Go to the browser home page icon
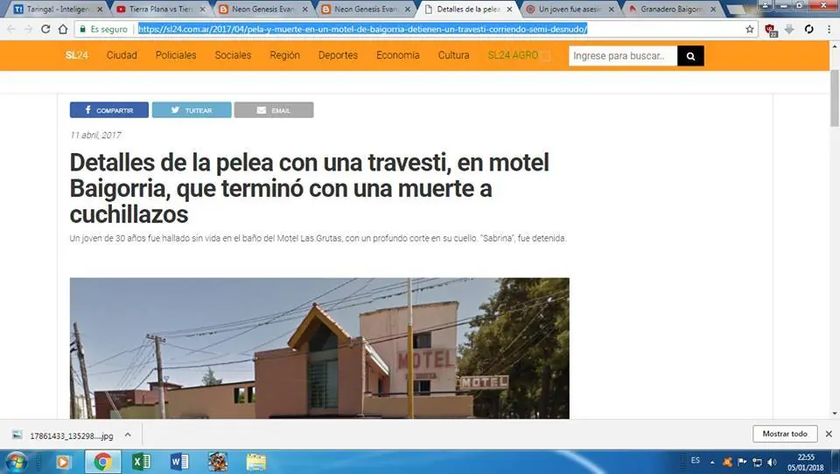The width and height of the screenshot is (840, 474). (63, 29)
